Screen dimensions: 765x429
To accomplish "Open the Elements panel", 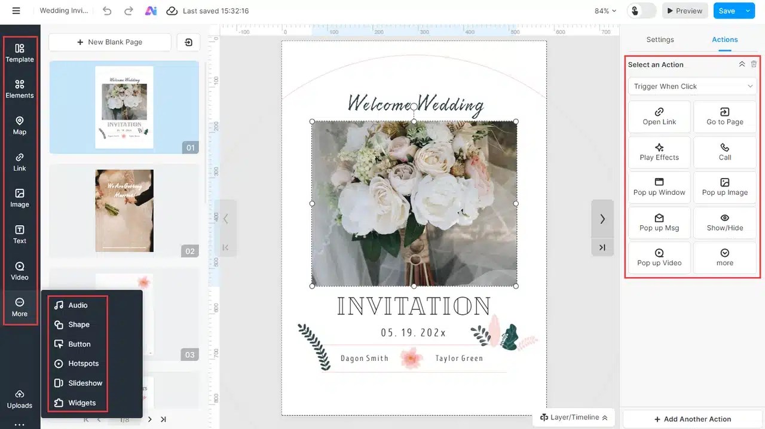I will pyautogui.click(x=20, y=88).
